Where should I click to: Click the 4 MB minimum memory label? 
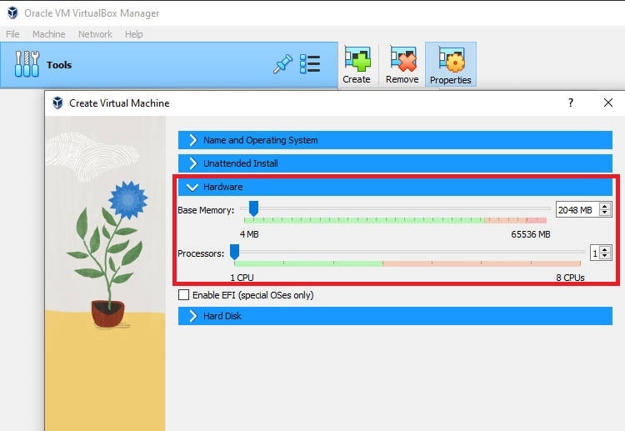[249, 234]
